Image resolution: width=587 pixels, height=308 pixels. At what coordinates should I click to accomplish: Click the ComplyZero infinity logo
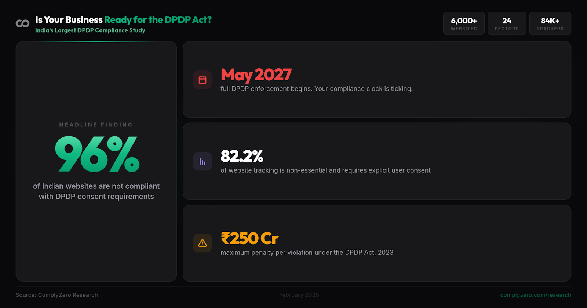pyautogui.click(x=22, y=23)
